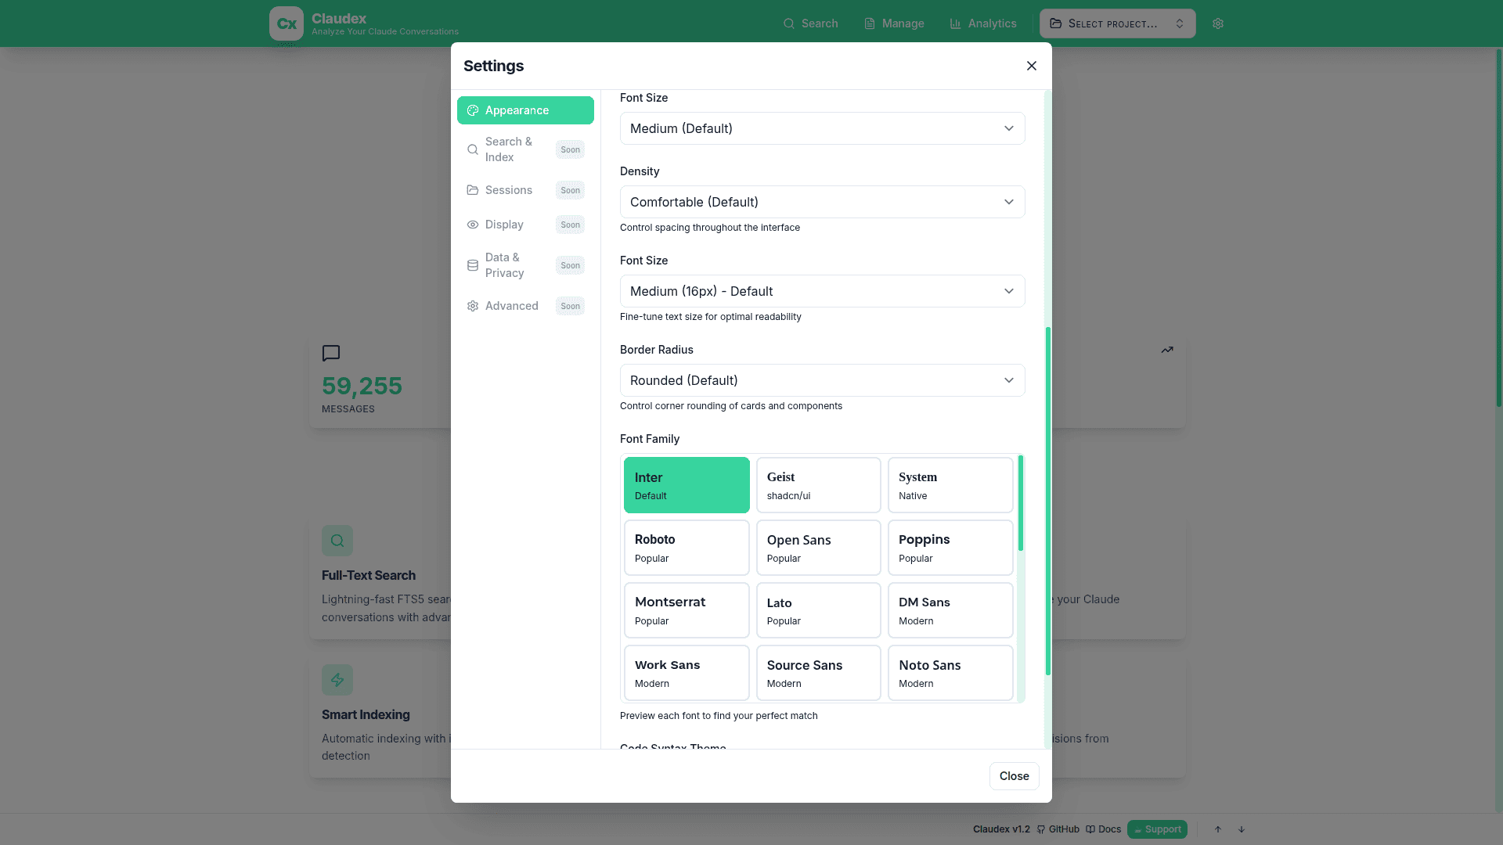Open the Border Radius dropdown
Image resolution: width=1503 pixels, height=845 pixels.
[821, 380]
